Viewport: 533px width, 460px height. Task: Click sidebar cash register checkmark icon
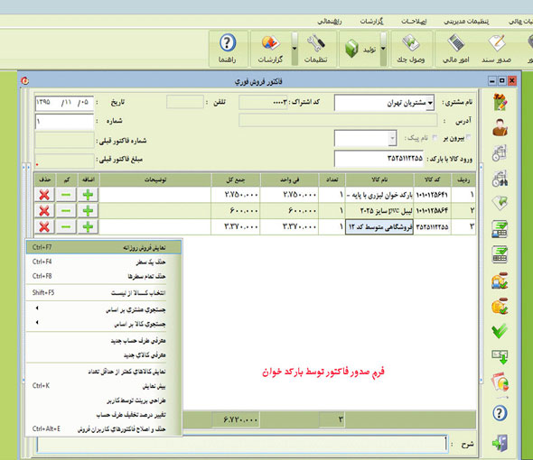[500, 254]
